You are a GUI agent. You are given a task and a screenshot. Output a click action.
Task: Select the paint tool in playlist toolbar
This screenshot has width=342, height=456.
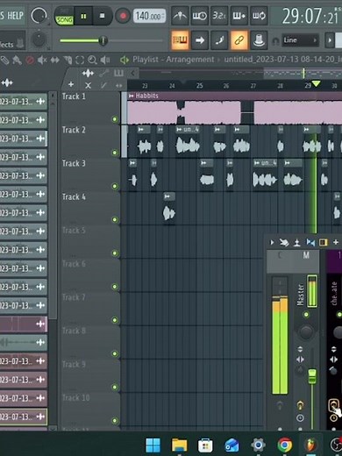click(17, 61)
